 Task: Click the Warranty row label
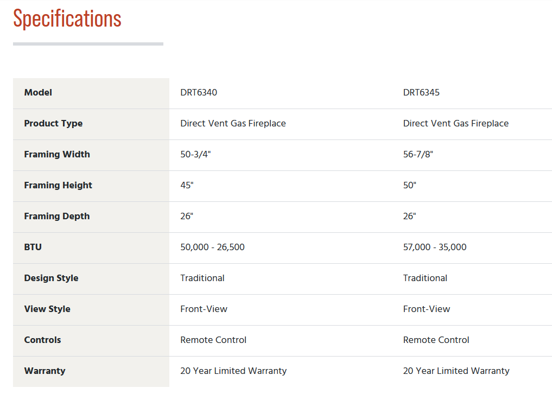coord(45,371)
